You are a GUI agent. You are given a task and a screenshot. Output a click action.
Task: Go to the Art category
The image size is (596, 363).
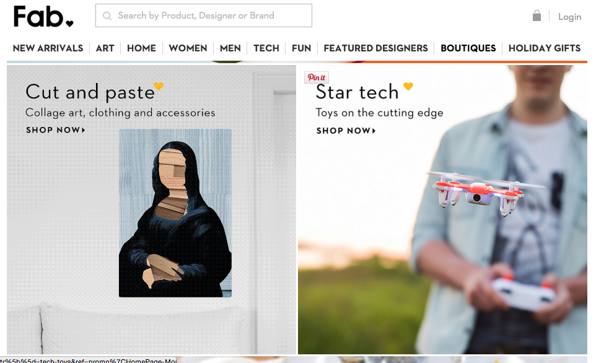pos(105,48)
